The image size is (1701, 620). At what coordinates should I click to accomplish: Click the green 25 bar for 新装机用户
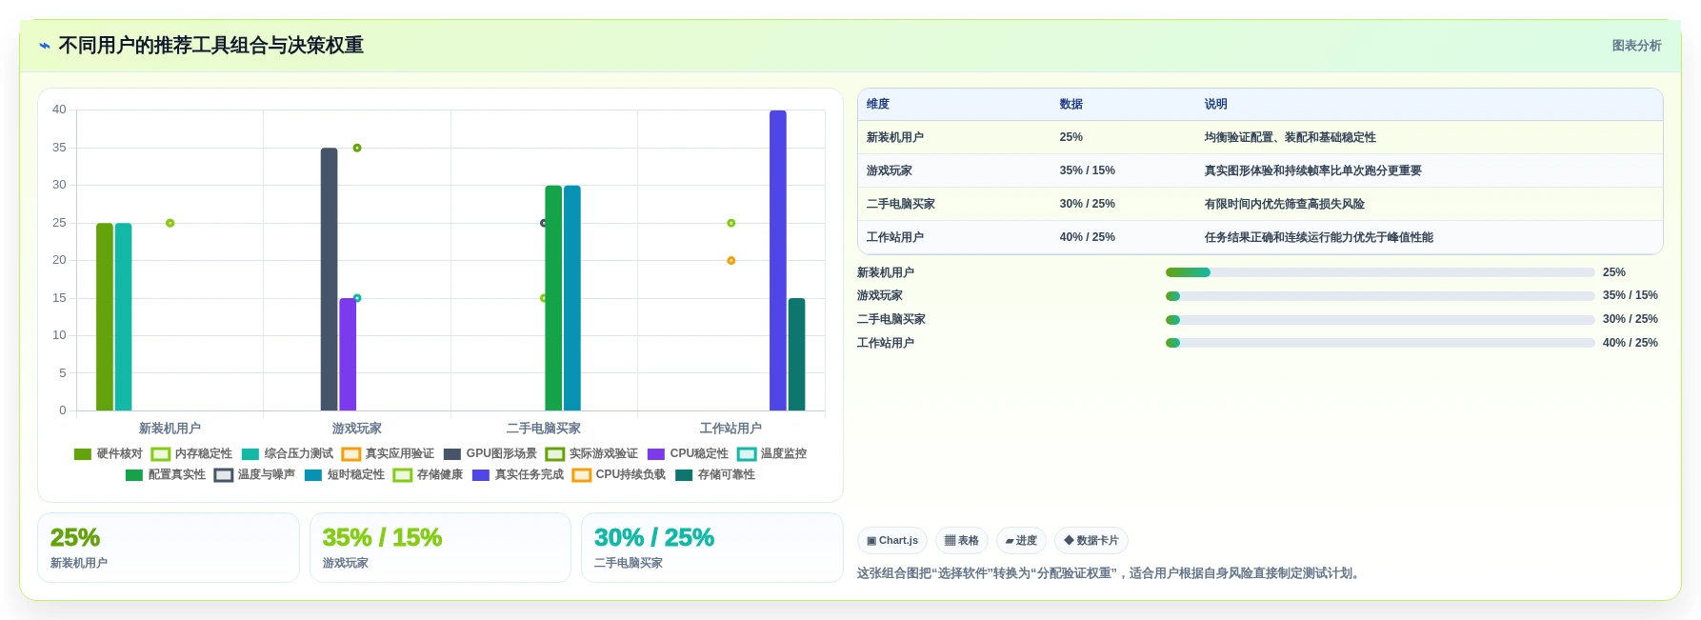105,317
